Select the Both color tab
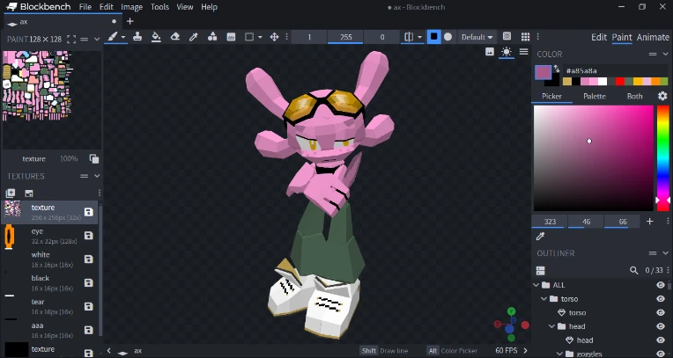This screenshot has width=673, height=358. click(x=634, y=96)
